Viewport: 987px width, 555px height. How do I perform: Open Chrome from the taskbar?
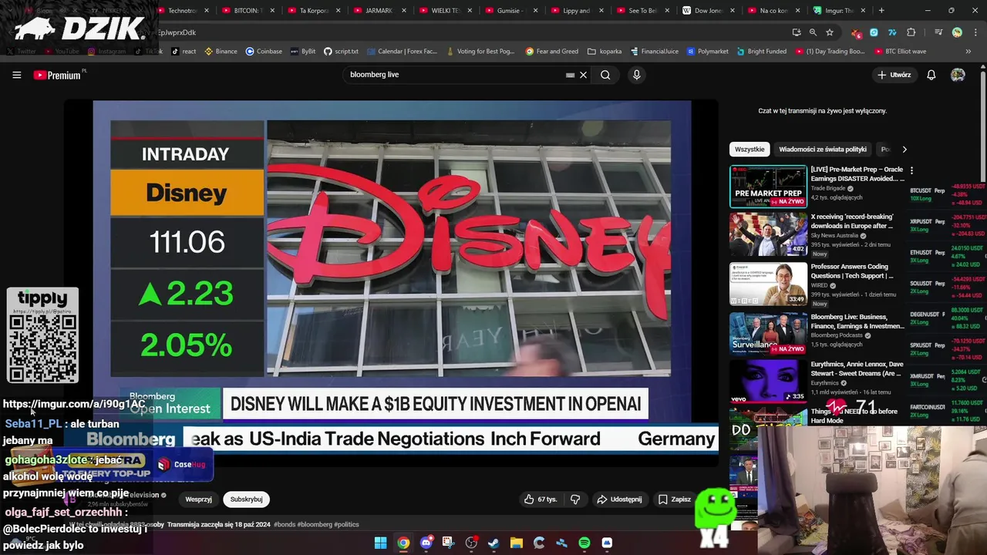pos(403,543)
